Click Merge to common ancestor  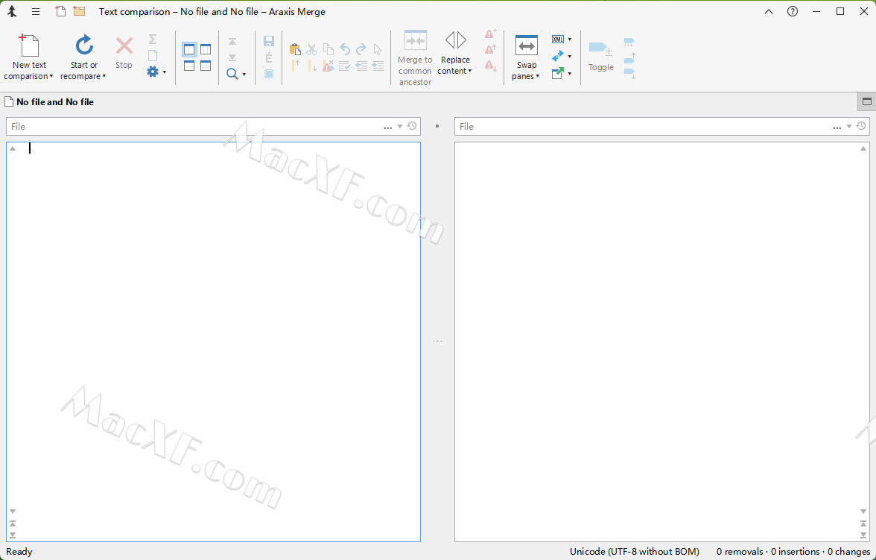(x=415, y=58)
